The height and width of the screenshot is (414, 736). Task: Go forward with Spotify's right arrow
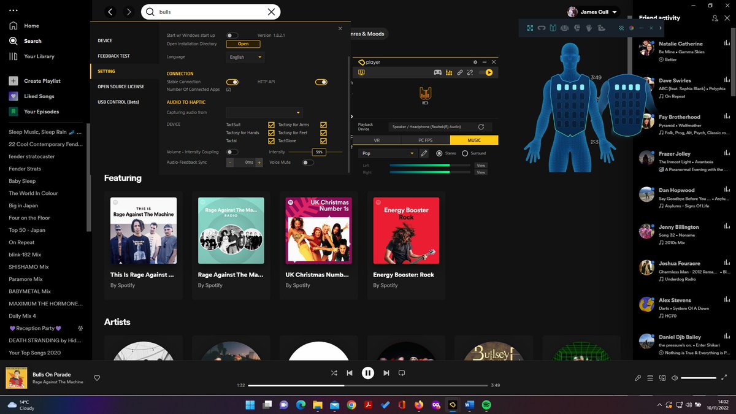point(128,12)
